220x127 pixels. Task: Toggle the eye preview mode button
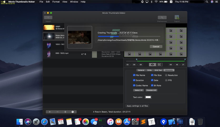(152, 65)
